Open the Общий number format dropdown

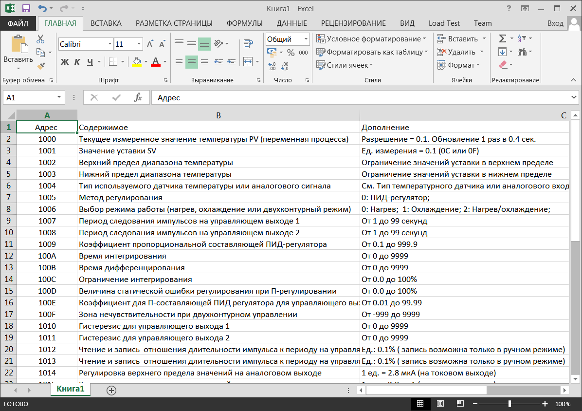306,39
